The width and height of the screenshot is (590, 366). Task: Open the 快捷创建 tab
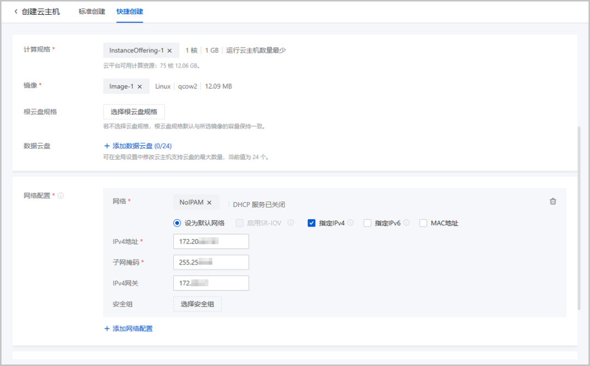[x=129, y=11]
